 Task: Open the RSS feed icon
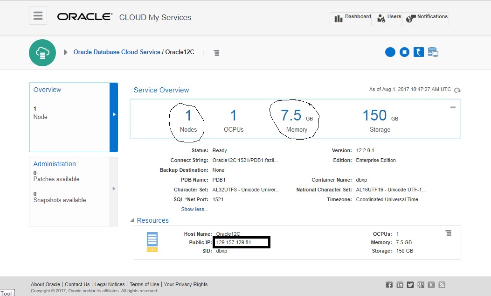(442, 285)
